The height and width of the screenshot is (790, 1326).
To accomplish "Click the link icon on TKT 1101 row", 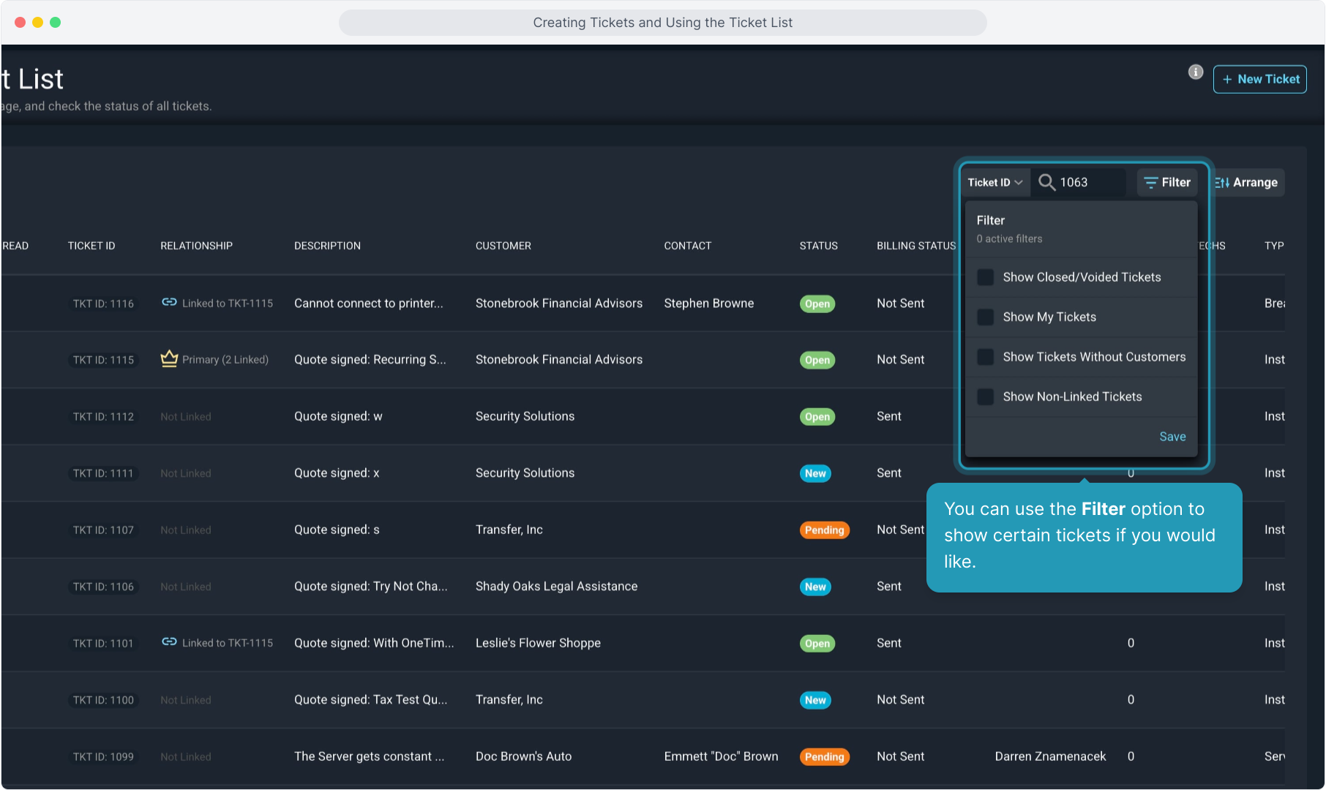I will click(x=169, y=642).
